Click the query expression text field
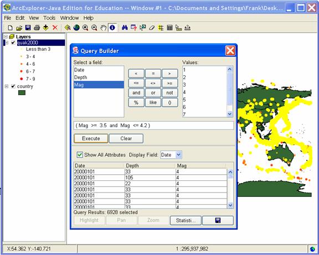The image size is (319, 255). click(x=153, y=126)
